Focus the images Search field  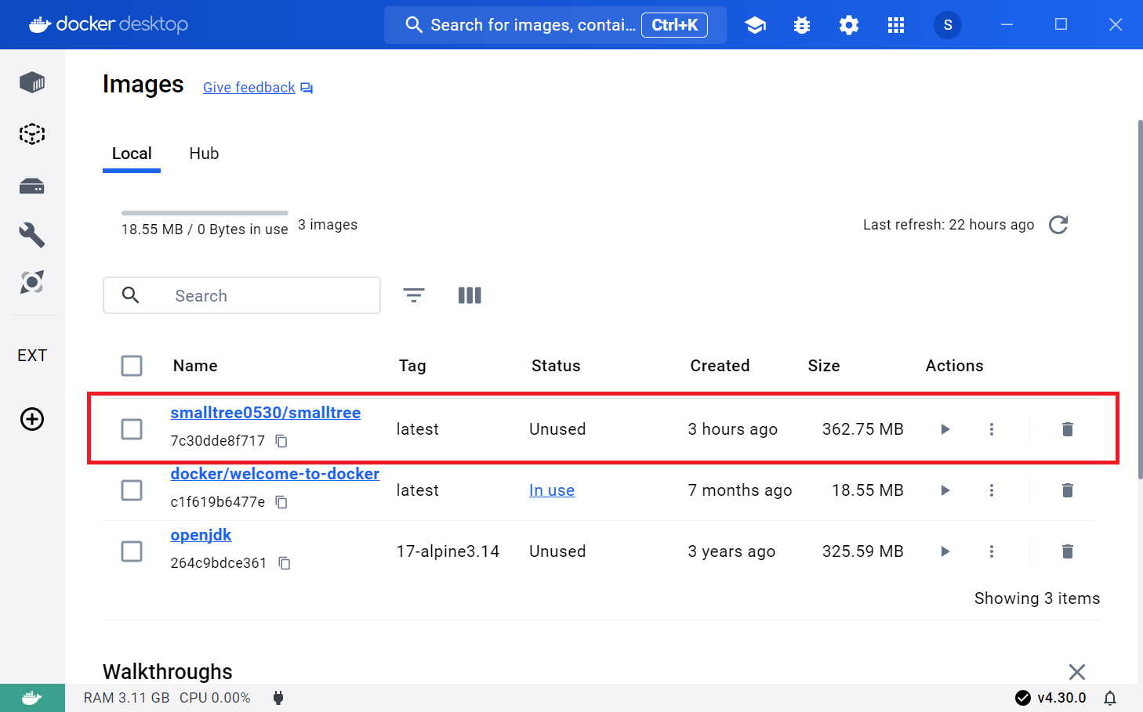pos(241,295)
